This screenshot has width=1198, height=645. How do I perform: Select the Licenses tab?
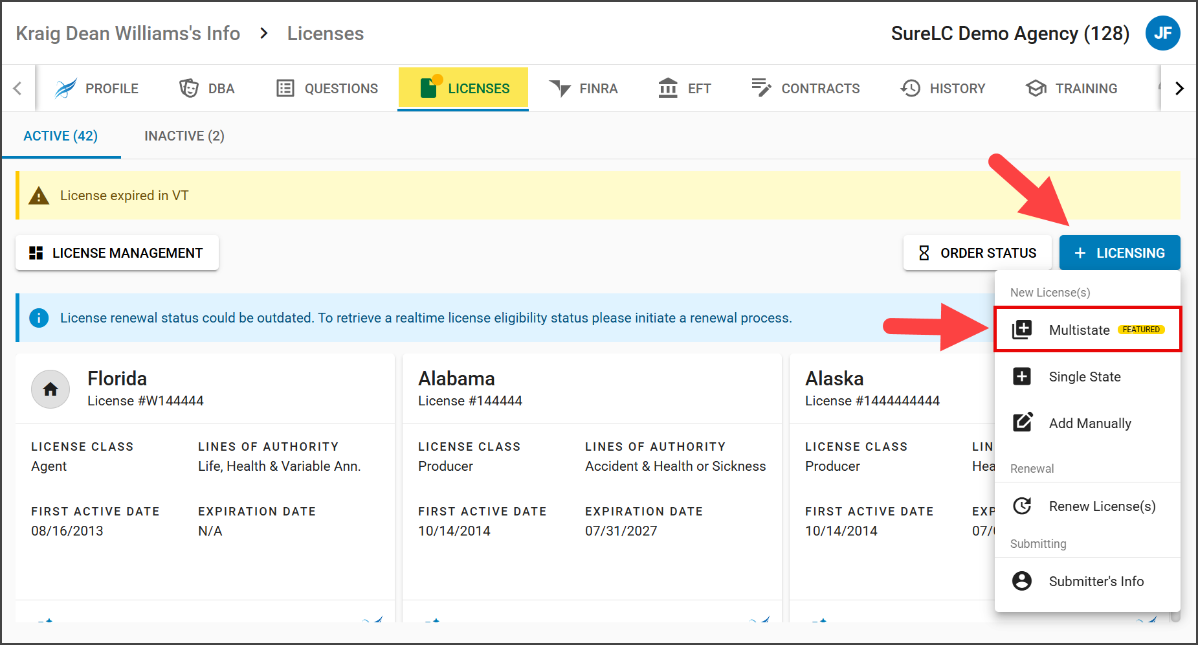463,88
